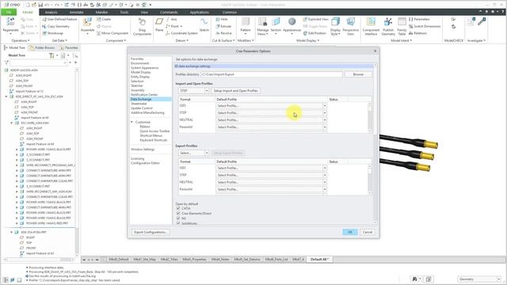Click the Coordinate System command
Image resolution: width=507 pixels, height=285 pixels.
pyautogui.click(x=181, y=33)
